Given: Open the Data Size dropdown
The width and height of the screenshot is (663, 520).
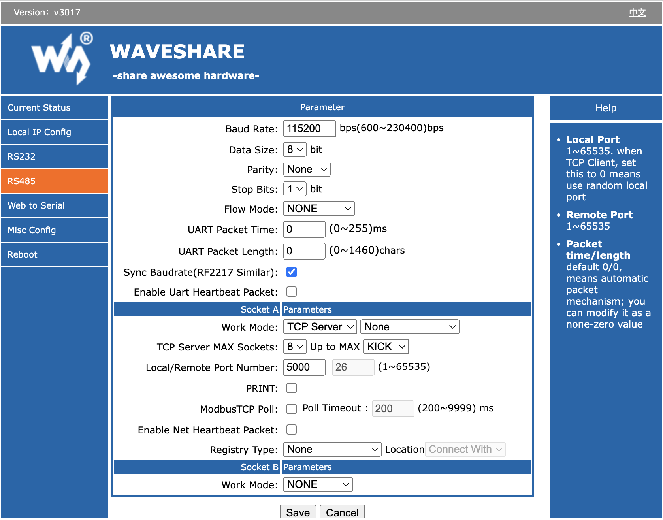Looking at the screenshot, I should [295, 149].
